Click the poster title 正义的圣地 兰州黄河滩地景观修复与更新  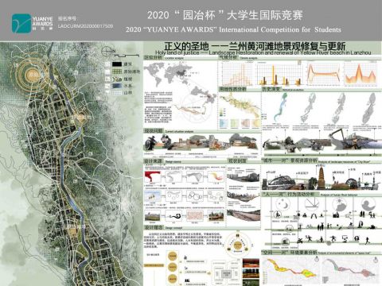tap(255, 46)
